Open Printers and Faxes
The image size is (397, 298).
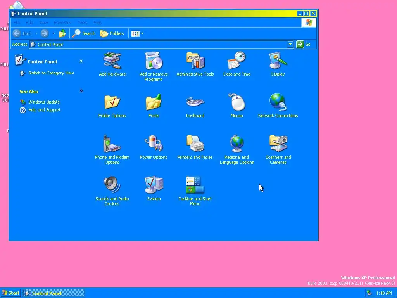point(195,147)
